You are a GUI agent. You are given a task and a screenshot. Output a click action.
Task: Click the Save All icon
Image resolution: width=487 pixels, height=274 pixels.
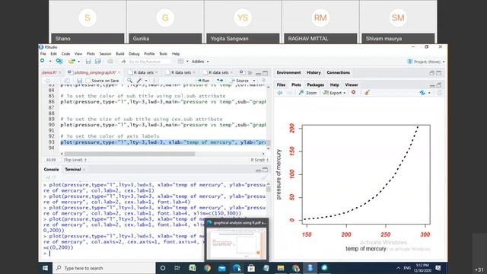[x=98, y=62]
